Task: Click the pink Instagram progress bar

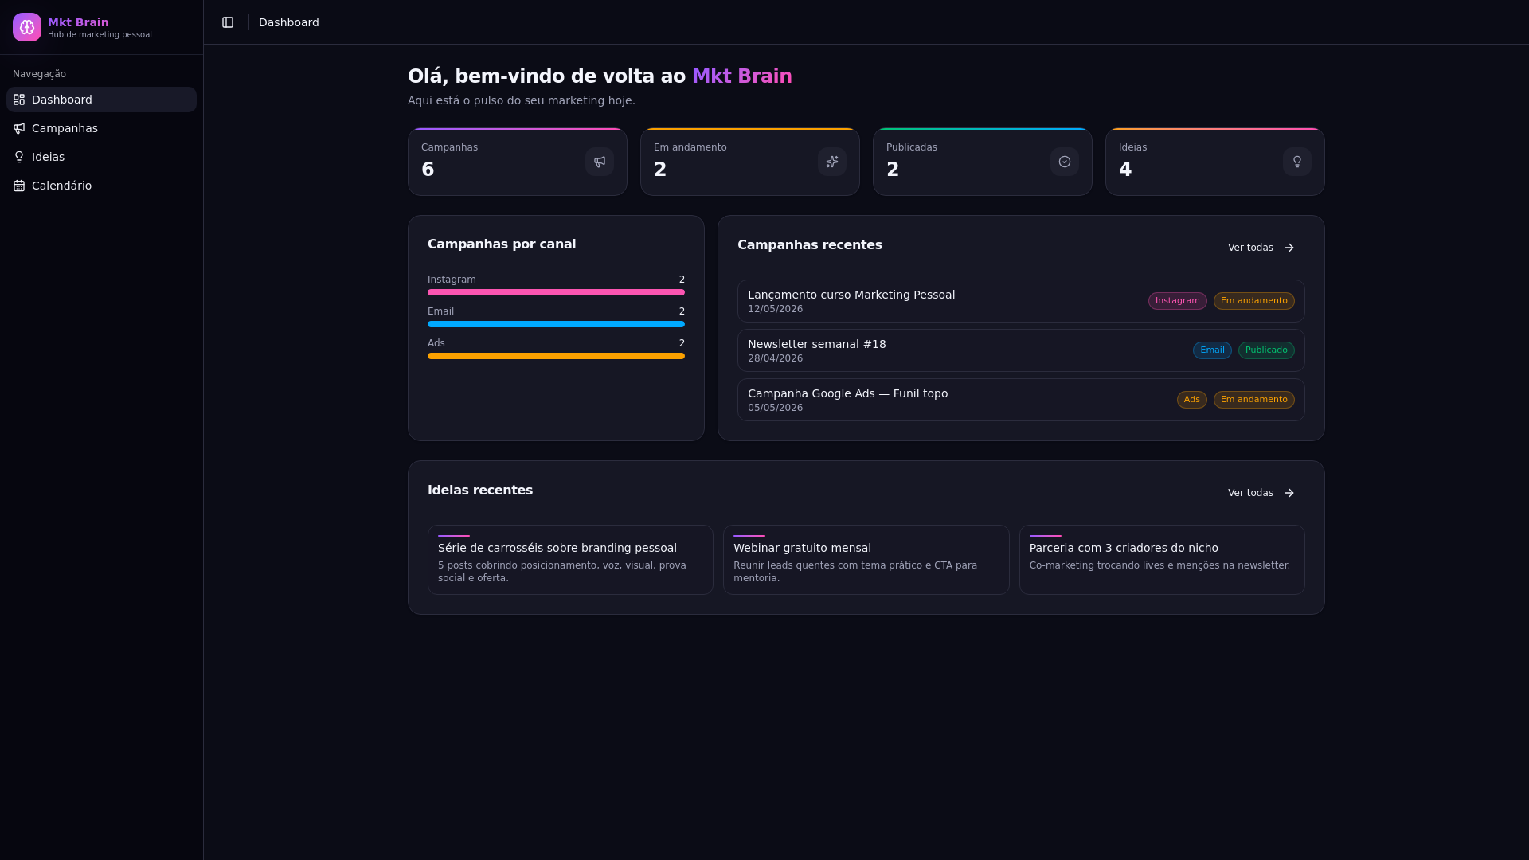Action: 556,292
